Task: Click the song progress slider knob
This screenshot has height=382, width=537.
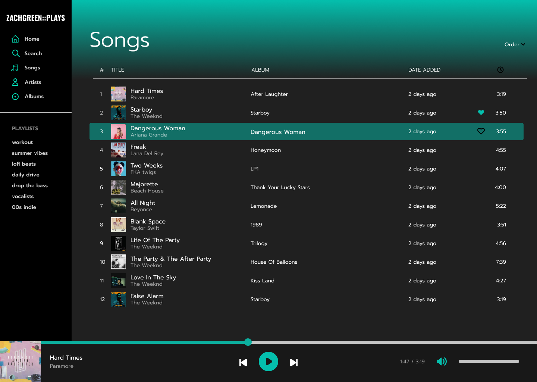Action: tap(248, 342)
